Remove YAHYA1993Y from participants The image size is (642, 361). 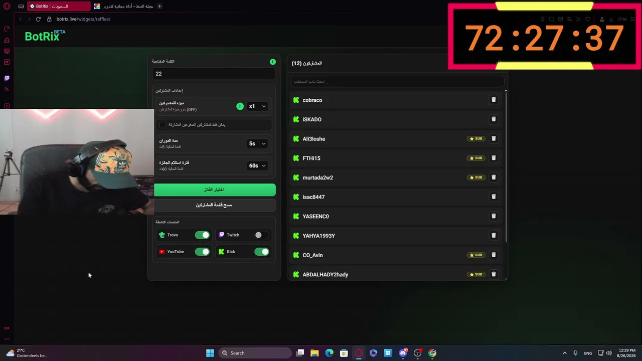coord(494,236)
